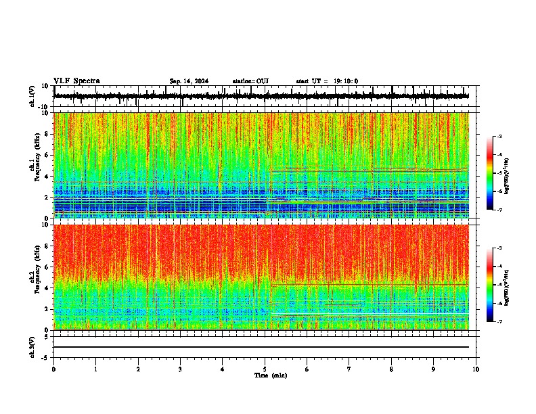Click the ch.2 color scale bar
536x414 pixels.
point(489,285)
